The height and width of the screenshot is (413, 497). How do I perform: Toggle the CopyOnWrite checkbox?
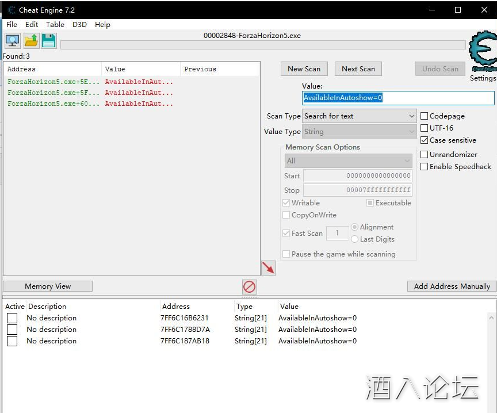click(286, 215)
